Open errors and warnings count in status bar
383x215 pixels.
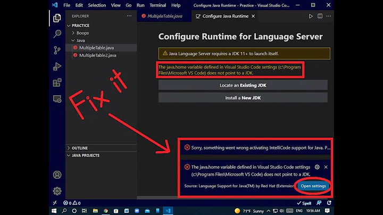[72, 203]
